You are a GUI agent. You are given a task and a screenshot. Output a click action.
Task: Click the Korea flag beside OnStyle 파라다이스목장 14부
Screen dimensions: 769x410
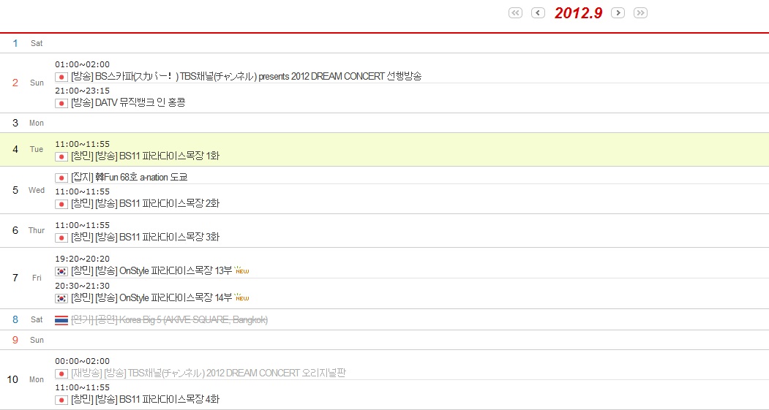coord(61,298)
